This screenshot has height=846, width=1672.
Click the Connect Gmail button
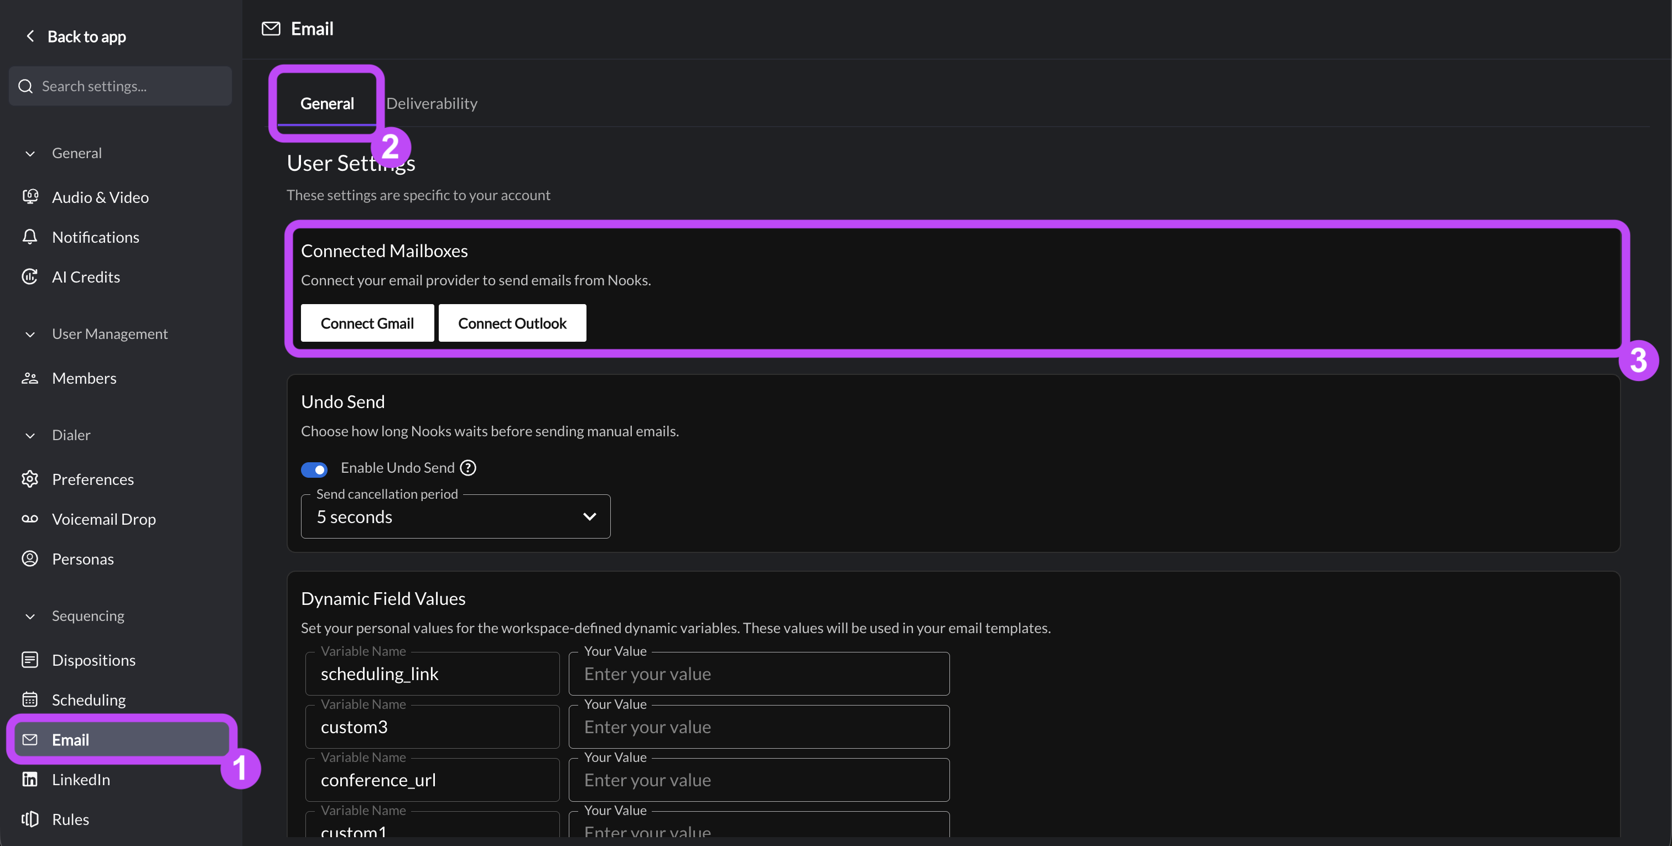[x=367, y=323]
